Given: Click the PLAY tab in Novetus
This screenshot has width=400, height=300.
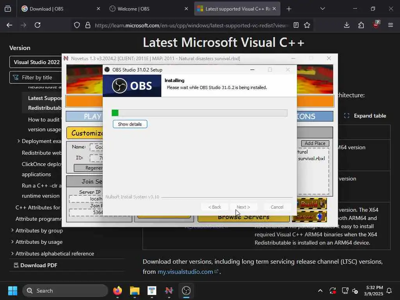Looking at the screenshot, I should pos(85,116).
